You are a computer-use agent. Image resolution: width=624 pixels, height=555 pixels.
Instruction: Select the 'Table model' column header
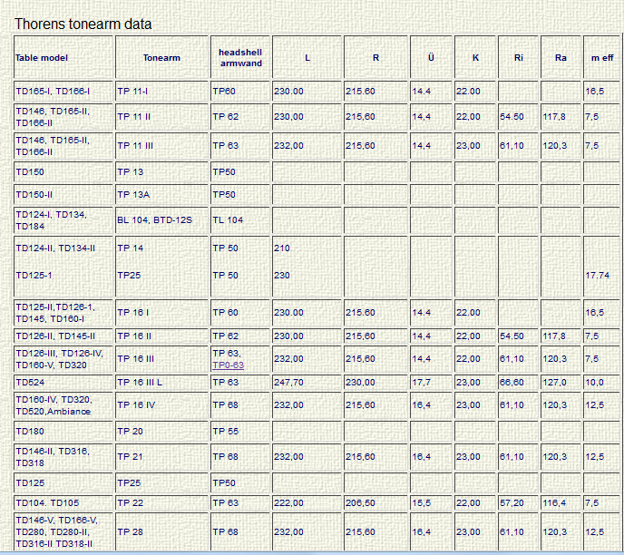click(x=42, y=58)
